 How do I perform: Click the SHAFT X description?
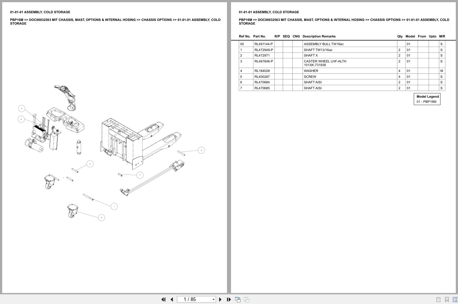click(311, 55)
